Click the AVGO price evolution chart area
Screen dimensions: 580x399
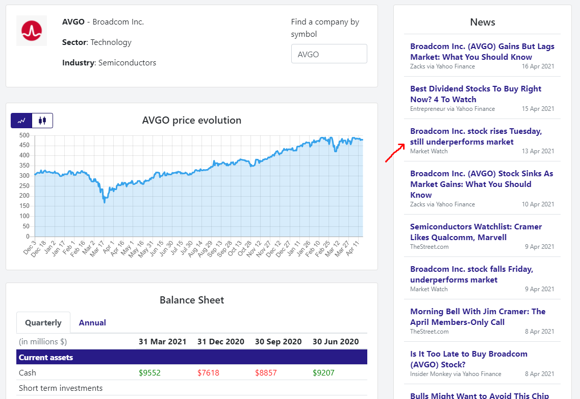[198, 186]
